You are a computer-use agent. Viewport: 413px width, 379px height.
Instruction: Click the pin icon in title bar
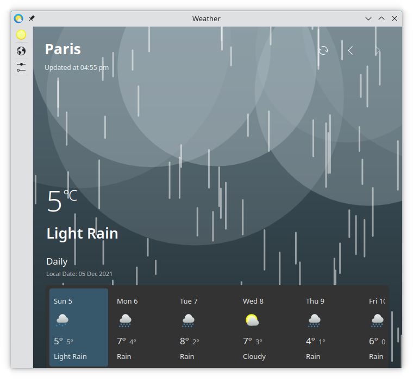(x=32, y=18)
